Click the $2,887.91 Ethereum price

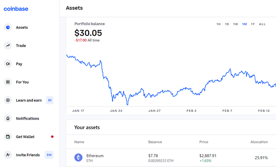[208, 156]
